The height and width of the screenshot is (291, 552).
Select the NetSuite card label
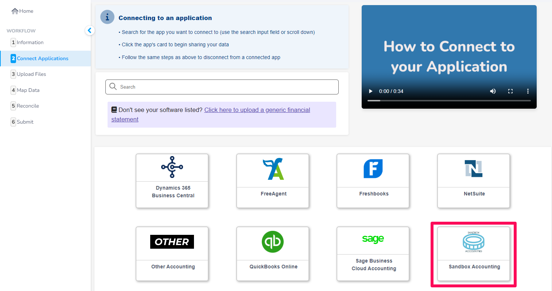pyautogui.click(x=474, y=194)
